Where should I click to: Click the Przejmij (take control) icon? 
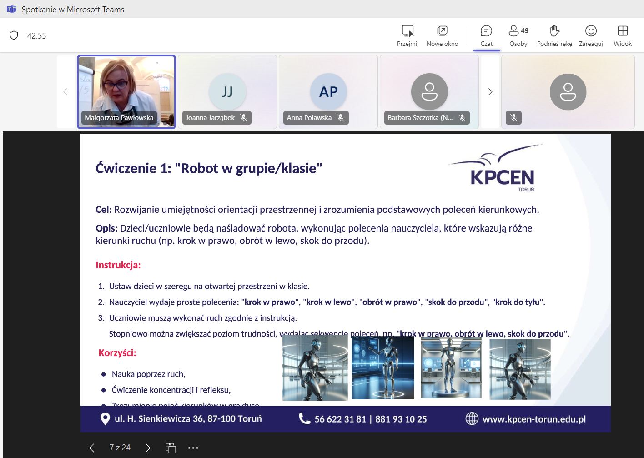[408, 31]
